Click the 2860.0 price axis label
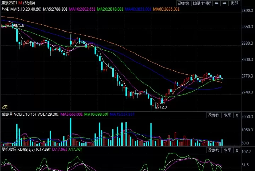255x171 pixels. coord(247,27)
